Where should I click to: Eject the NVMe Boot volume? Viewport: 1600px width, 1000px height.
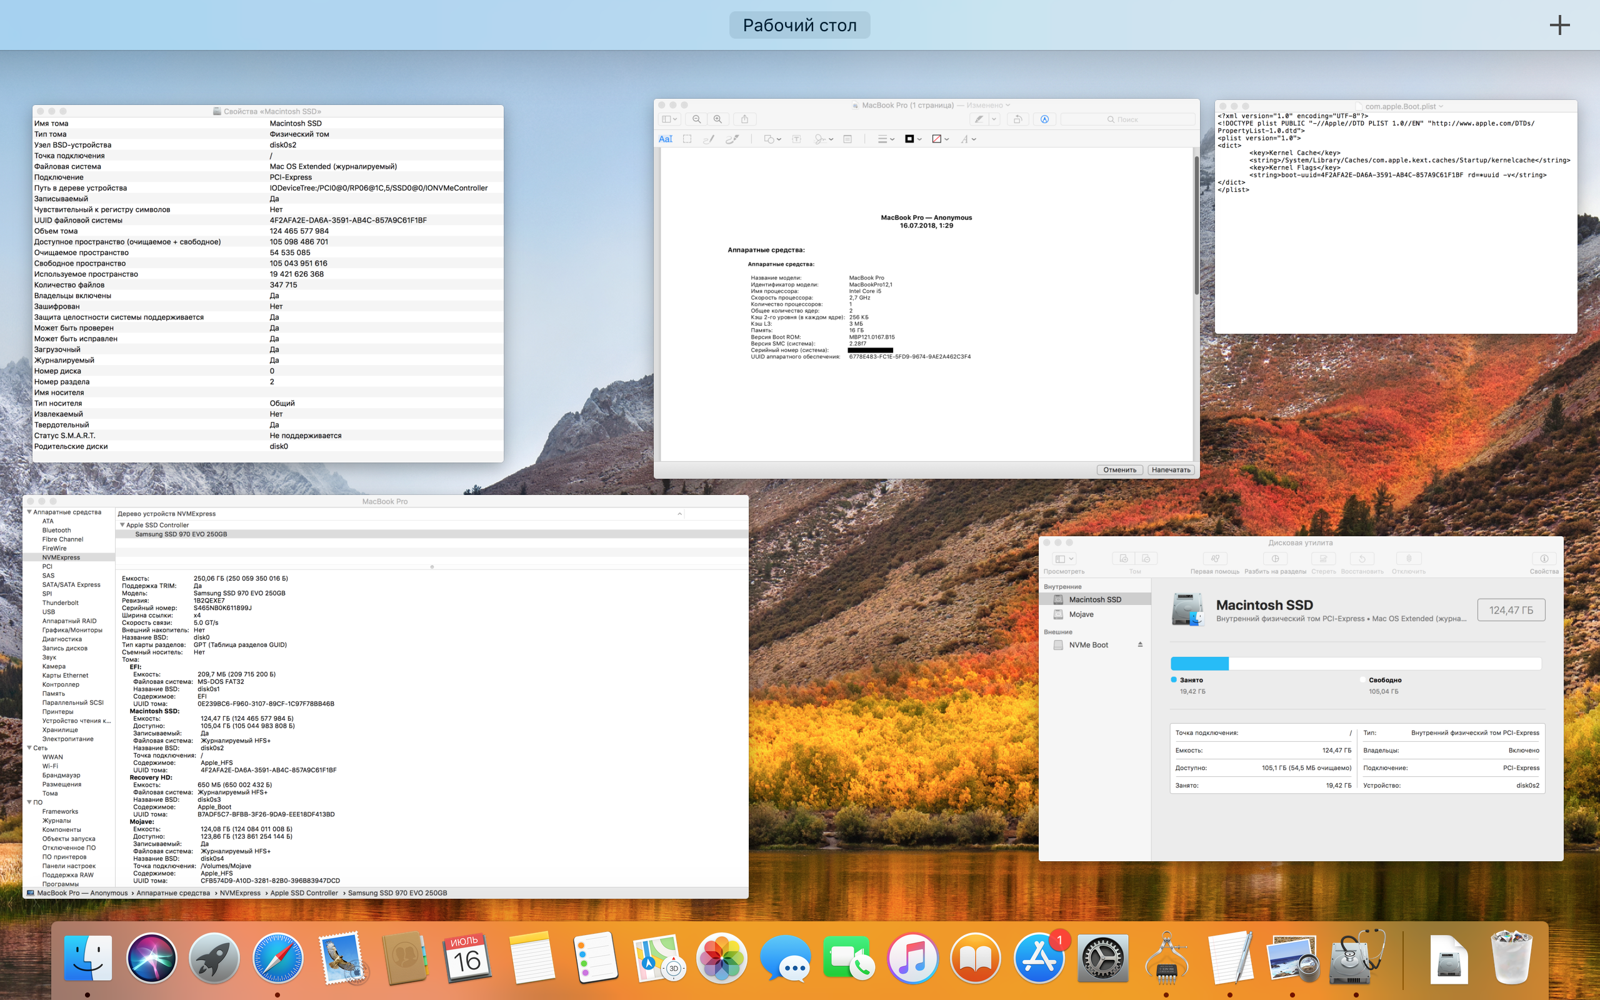(x=1140, y=645)
